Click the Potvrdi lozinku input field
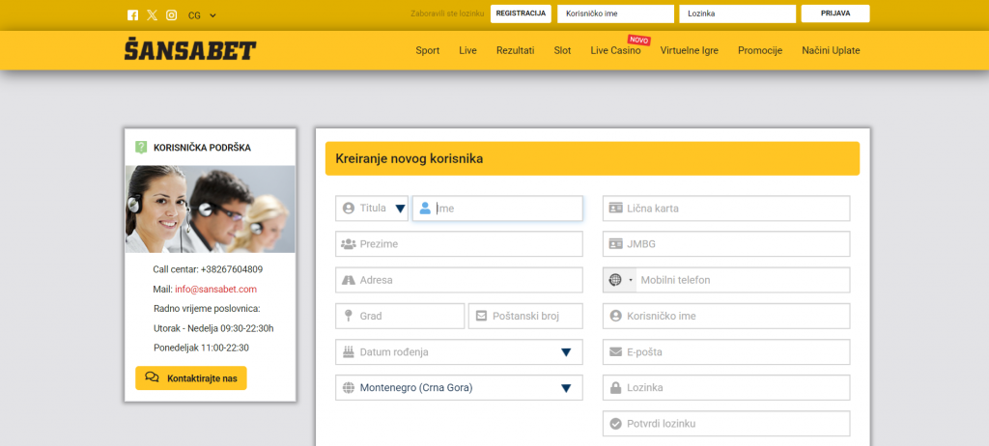 pos(726,424)
